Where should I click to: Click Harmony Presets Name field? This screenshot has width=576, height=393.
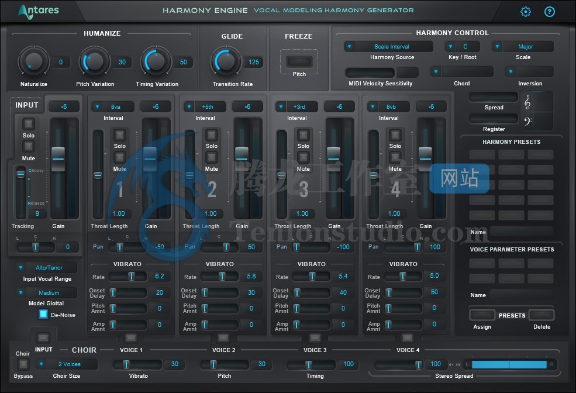[x=522, y=232]
